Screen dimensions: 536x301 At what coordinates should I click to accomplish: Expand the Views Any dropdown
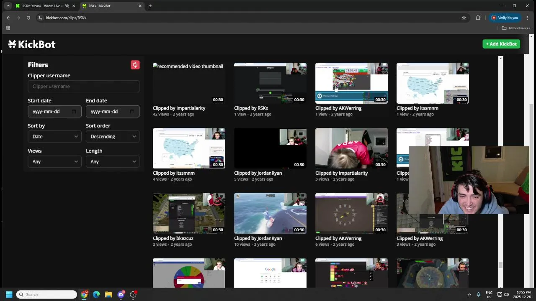[54, 161]
